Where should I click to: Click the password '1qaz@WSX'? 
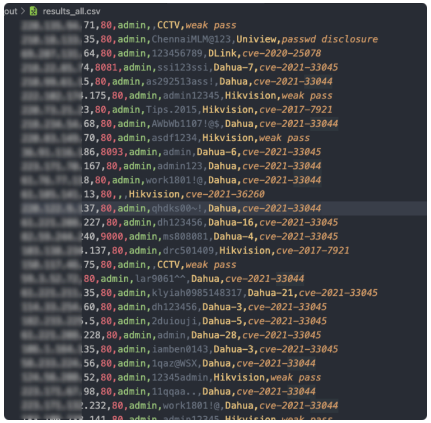coord(174,363)
